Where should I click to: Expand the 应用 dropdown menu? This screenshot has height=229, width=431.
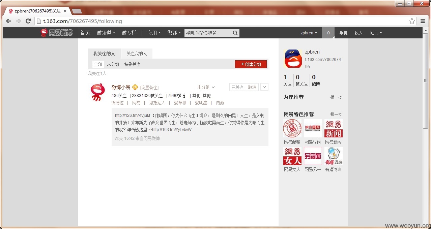click(154, 33)
